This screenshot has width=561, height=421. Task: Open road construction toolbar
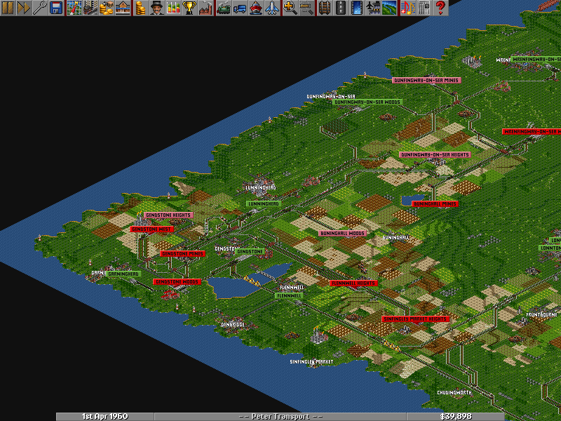341,8
